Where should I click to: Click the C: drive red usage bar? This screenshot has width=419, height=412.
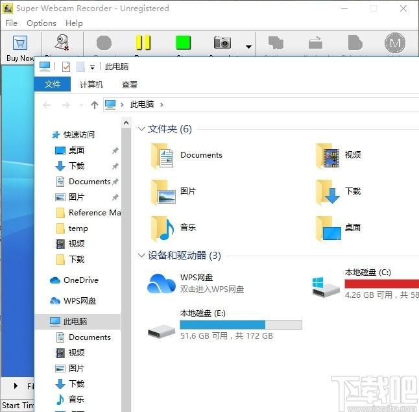coord(381,284)
